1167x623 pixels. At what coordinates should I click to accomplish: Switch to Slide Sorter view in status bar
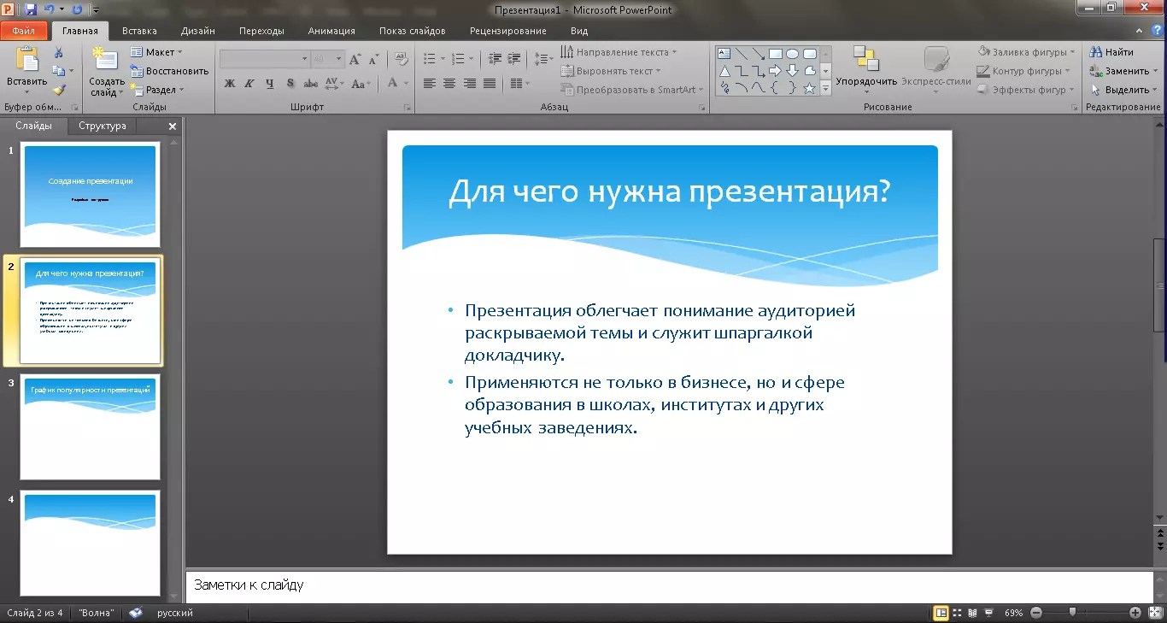(957, 613)
